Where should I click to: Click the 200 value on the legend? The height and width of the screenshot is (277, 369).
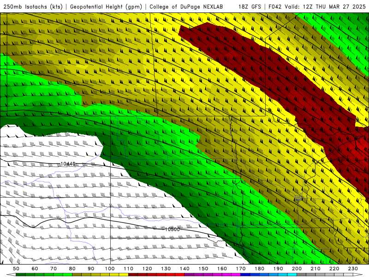click(297, 269)
